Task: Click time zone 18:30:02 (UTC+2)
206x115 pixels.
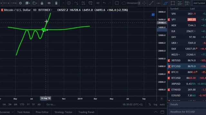Action: coord(133,104)
